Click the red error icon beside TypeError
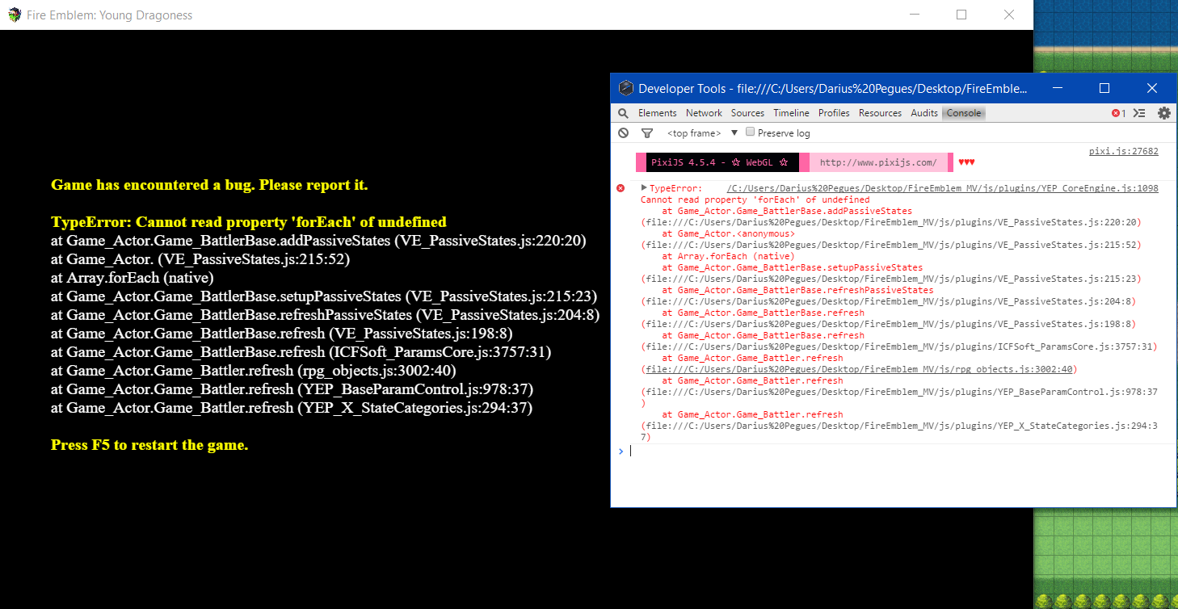This screenshot has width=1178, height=609. pos(621,188)
